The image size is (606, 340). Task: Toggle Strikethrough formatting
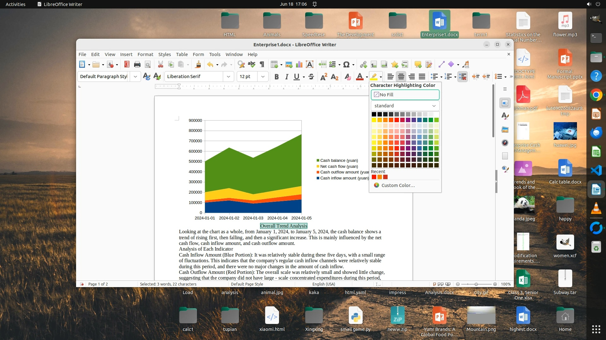pyautogui.click(x=311, y=76)
